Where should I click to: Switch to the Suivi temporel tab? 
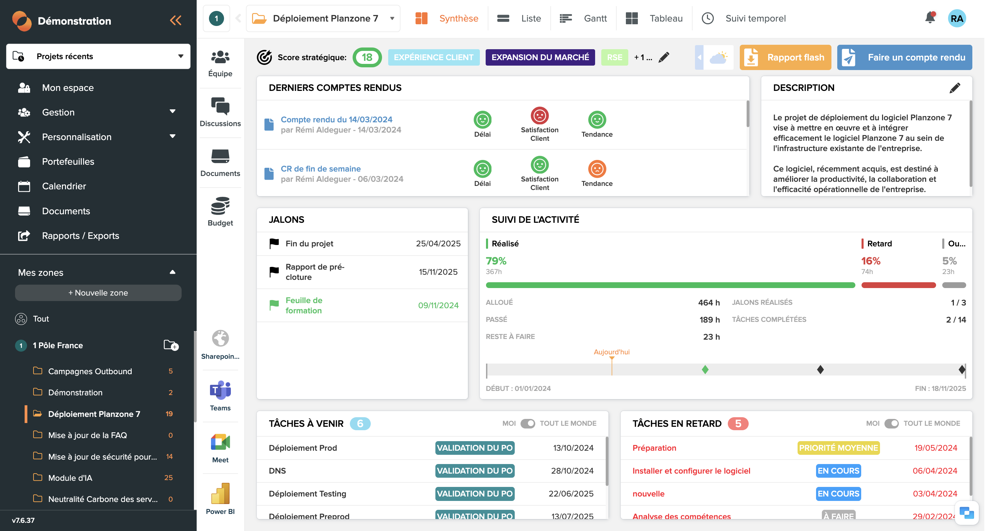pyautogui.click(x=744, y=18)
